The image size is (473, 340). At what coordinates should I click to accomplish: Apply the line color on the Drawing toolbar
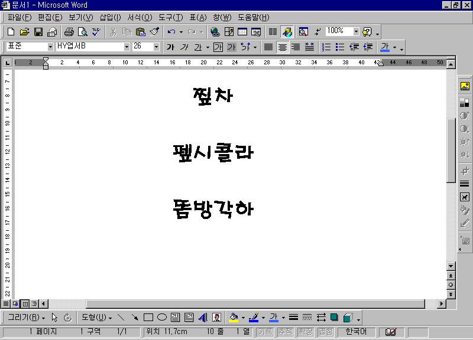coord(254,318)
